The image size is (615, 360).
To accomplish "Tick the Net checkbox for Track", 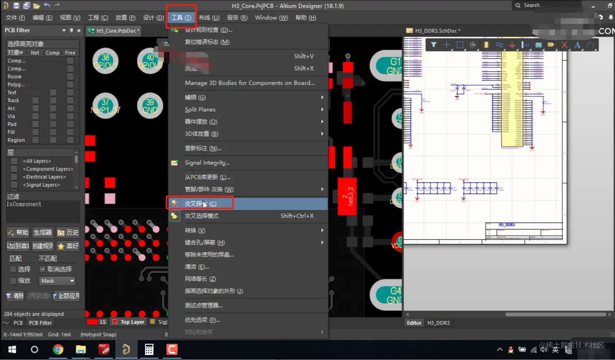I will (x=35, y=100).
